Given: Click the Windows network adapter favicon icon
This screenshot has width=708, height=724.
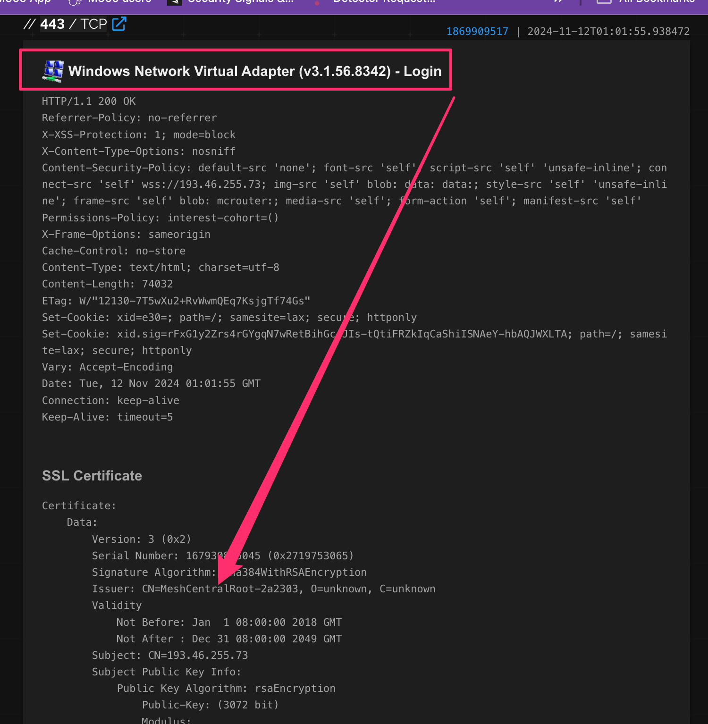Looking at the screenshot, I should tap(53, 71).
